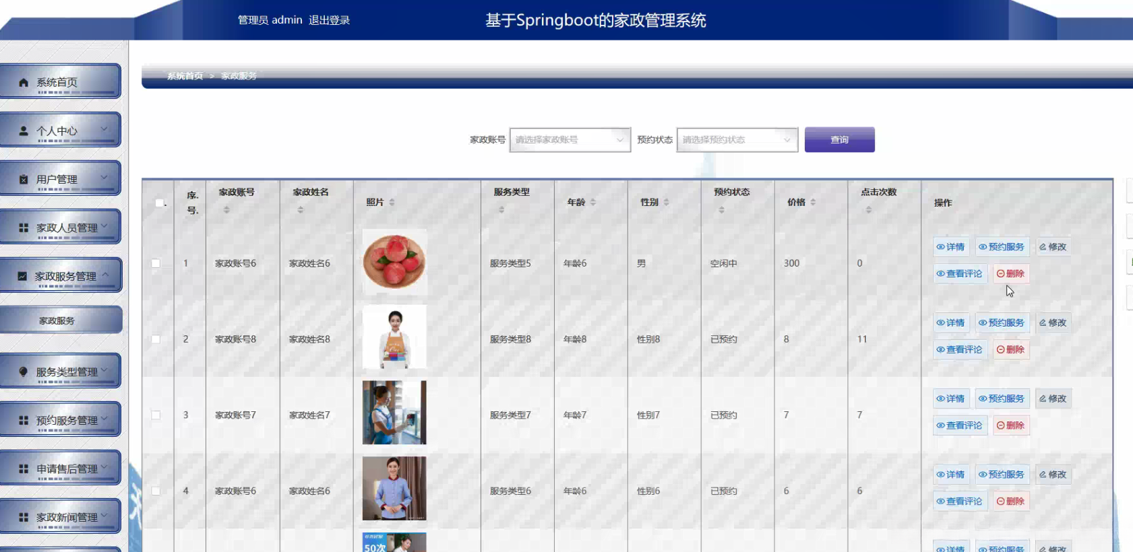Click 系统首页 in the breadcrumb
The height and width of the screenshot is (552, 1133).
(x=185, y=76)
